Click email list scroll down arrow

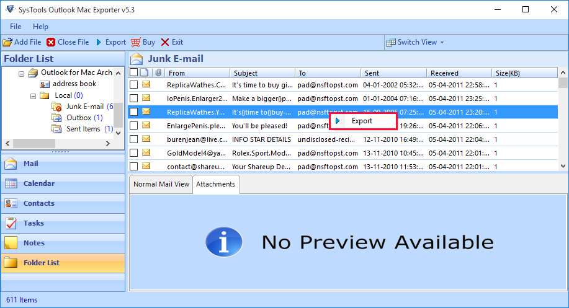563,166
